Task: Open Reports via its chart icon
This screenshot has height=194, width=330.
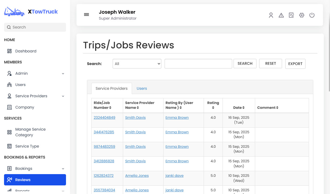Action: click(x=9, y=191)
